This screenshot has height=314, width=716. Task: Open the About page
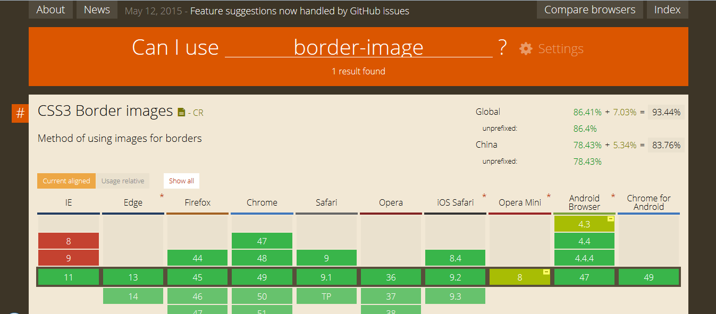coord(50,9)
